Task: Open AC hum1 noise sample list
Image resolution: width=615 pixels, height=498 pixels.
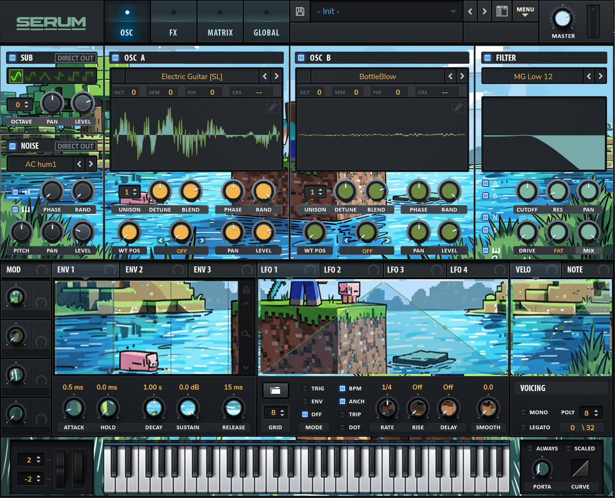Action: tap(41, 164)
